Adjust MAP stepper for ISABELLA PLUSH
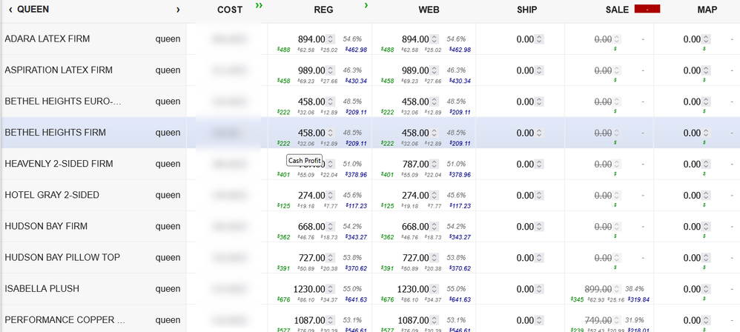Screen dimensions: 740x332 pyautogui.click(x=706, y=289)
